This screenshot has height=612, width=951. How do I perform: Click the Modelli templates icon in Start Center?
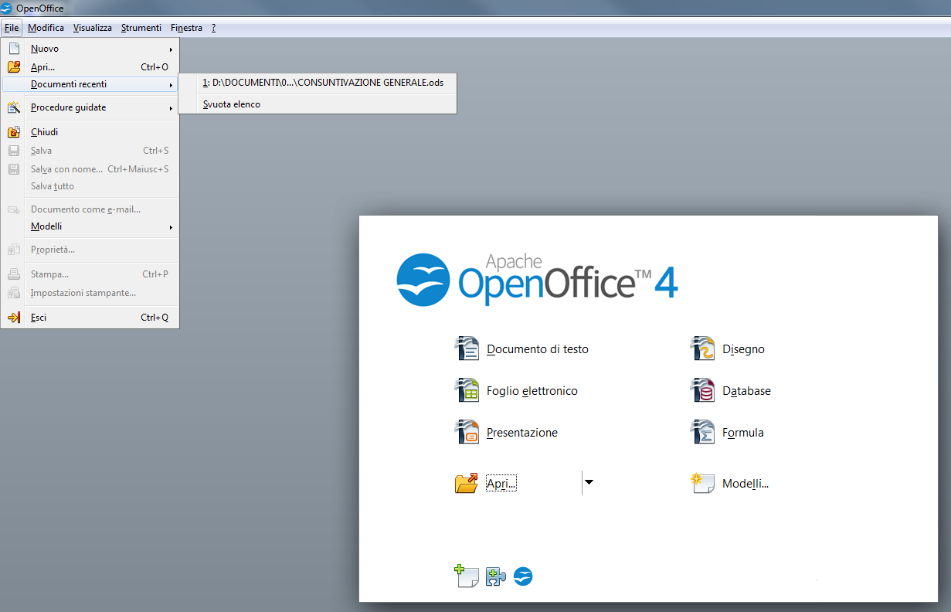pyautogui.click(x=702, y=484)
